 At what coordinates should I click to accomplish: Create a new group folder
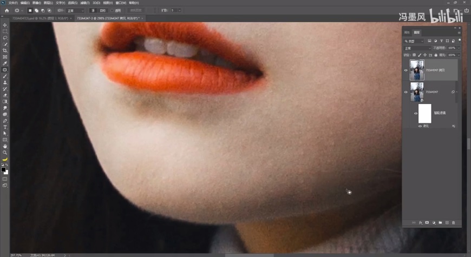440,223
